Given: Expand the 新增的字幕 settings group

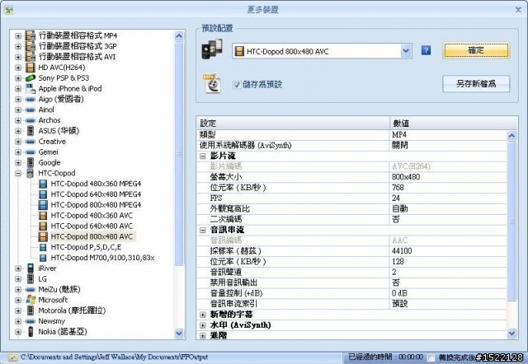Looking at the screenshot, I should pyautogui.click(x=203, y=315).
